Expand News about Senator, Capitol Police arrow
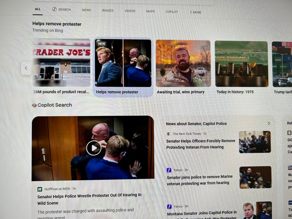This screenshot has width=292, height=219. point(268,123)
